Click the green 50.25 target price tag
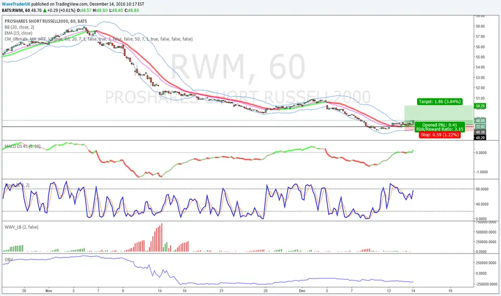Viewport: 501px width, 296px height. [x=480, y=106]
